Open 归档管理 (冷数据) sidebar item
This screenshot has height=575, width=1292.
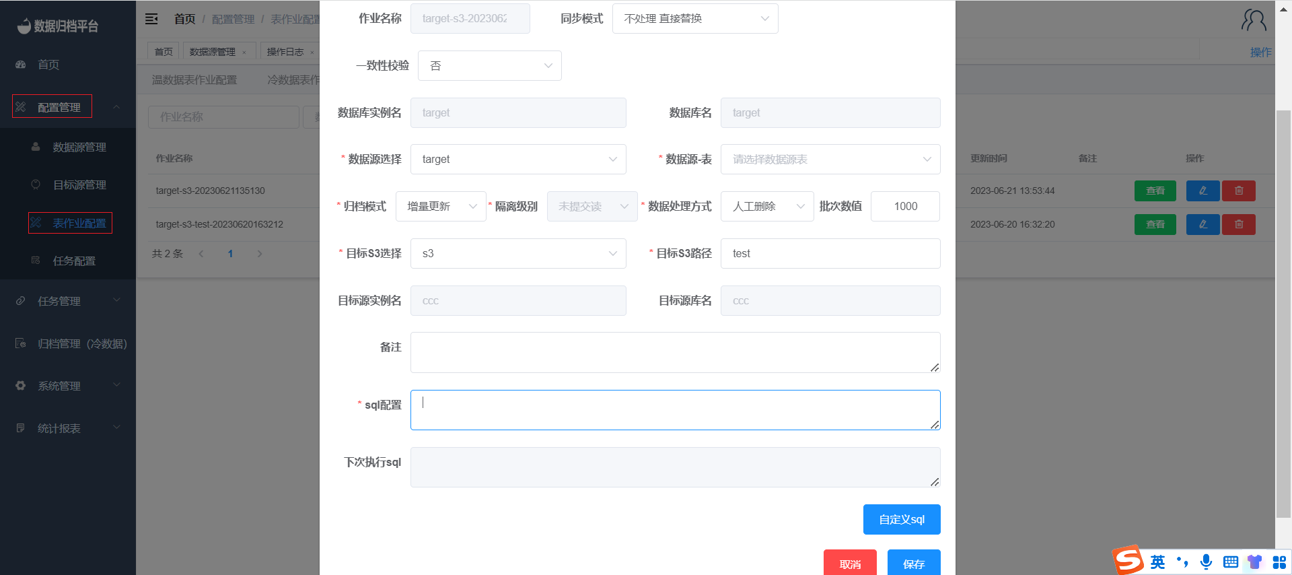click(x=82, y=343)
